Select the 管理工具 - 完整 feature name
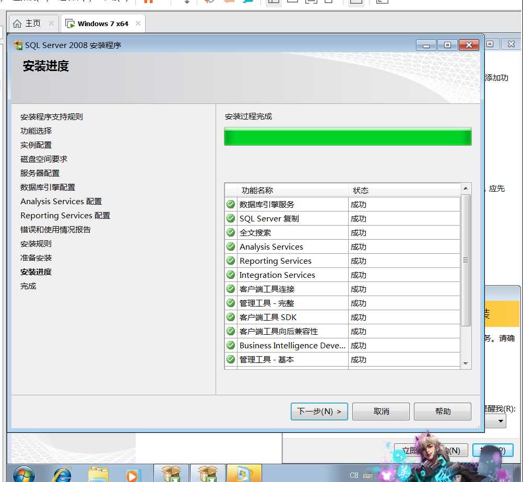Image resolution: width=523 pixels, height=482 pixels. tap(267, 303)
